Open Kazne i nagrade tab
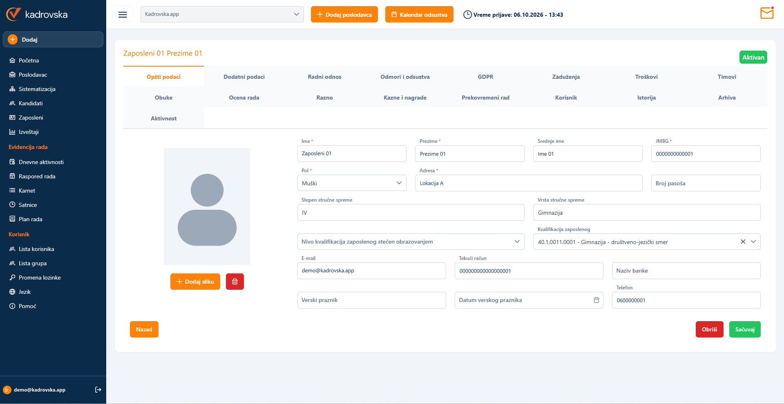 [x=405, y=98]
